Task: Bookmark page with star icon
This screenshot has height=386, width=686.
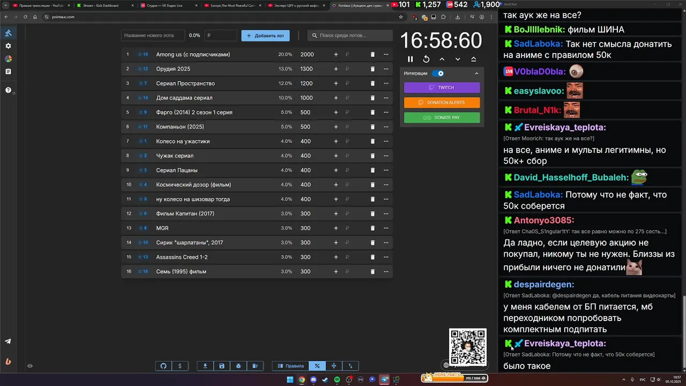Action: pos(401,17)
